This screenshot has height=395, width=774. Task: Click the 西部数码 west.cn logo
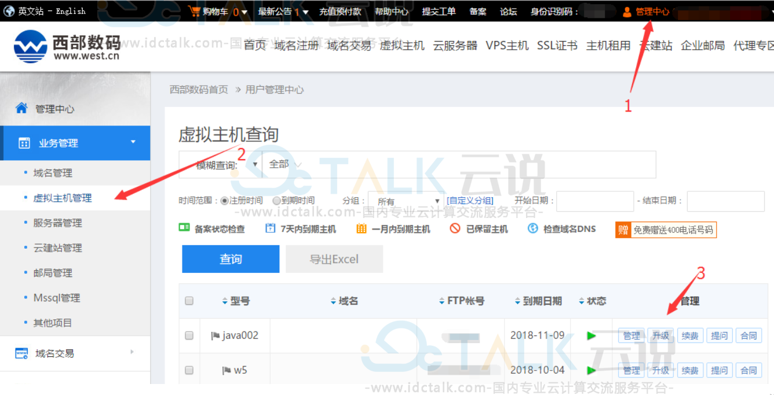click(x=67, y=46)
